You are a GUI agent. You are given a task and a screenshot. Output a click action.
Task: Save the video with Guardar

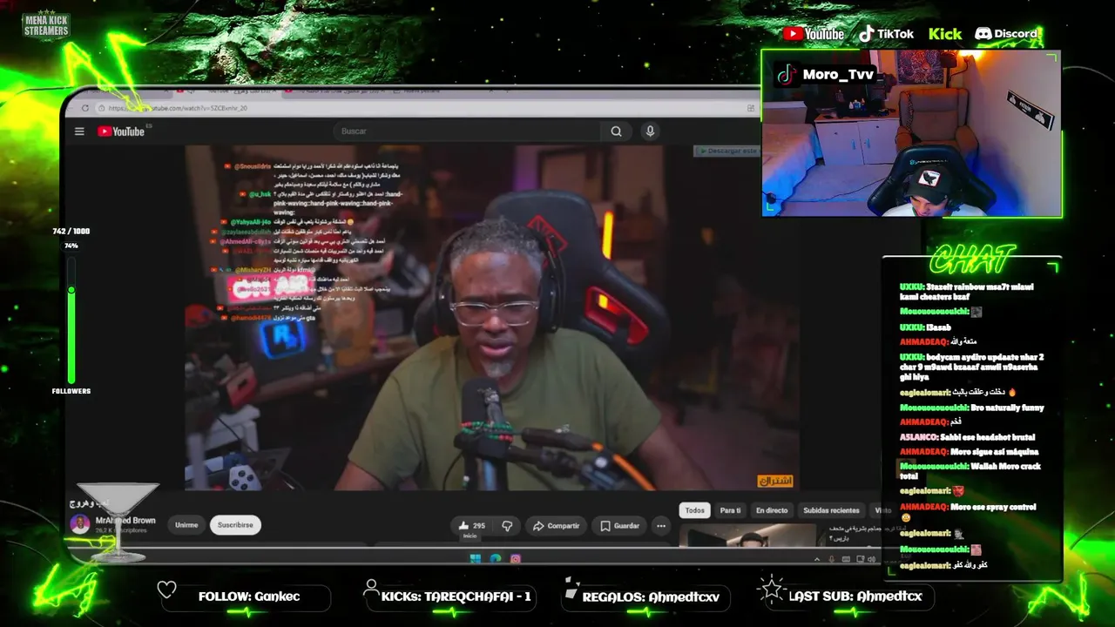tap(620, 526)
